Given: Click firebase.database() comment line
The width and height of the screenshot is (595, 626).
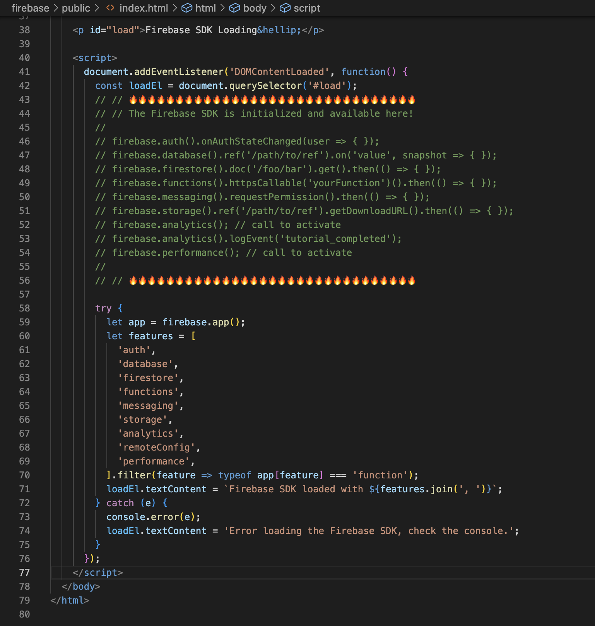Looking at the screenshot, I should coord(296,155).
